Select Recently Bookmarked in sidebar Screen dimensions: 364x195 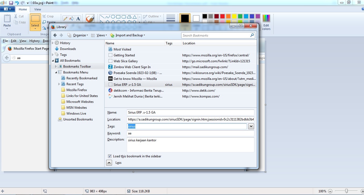[x=79, y=78]
